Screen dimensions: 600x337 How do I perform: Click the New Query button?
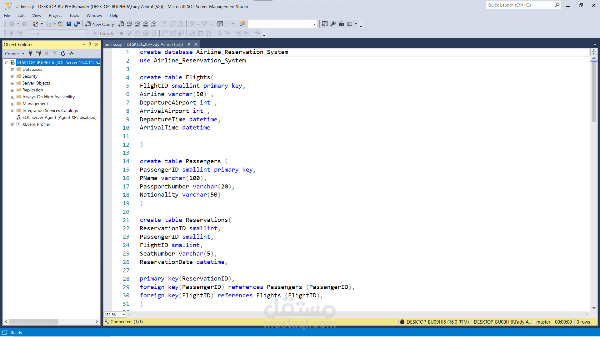(x=100, y=24)
